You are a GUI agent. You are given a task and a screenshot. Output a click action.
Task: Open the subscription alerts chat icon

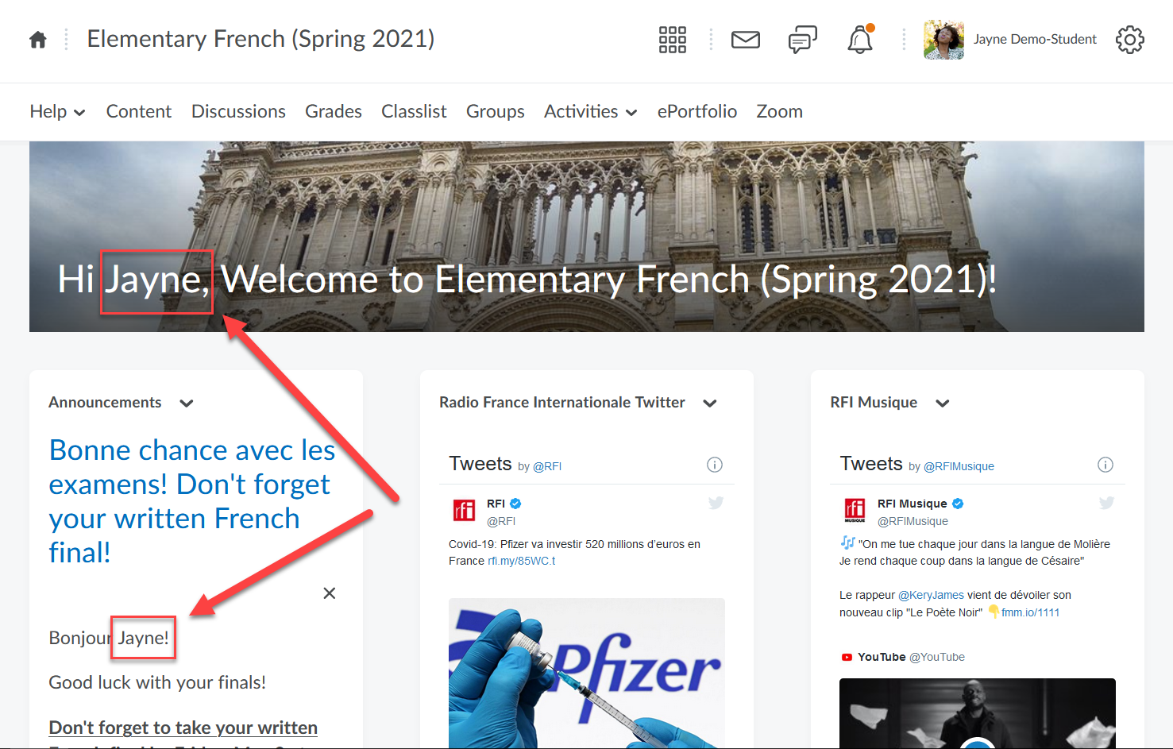pyautogui.click(x=802, y=40)
